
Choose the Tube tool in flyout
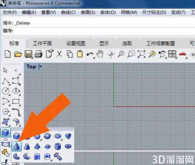(x=58, y=146)
